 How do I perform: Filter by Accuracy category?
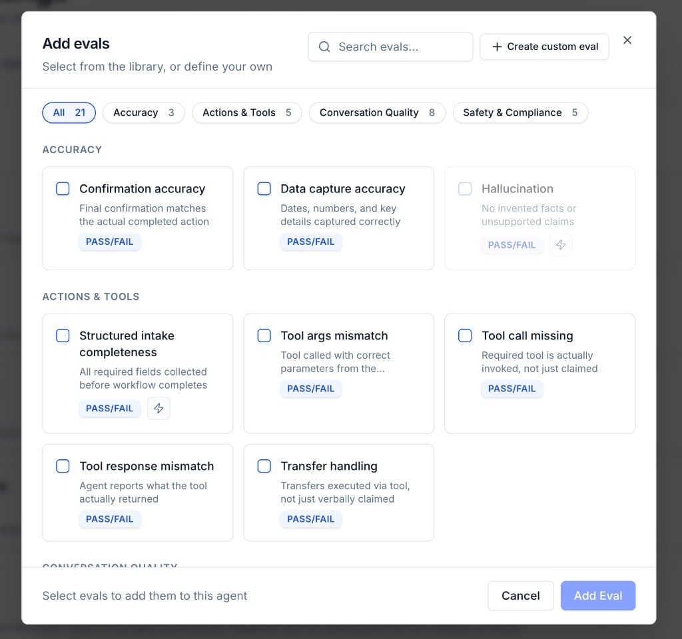click(x=144, y=112)
